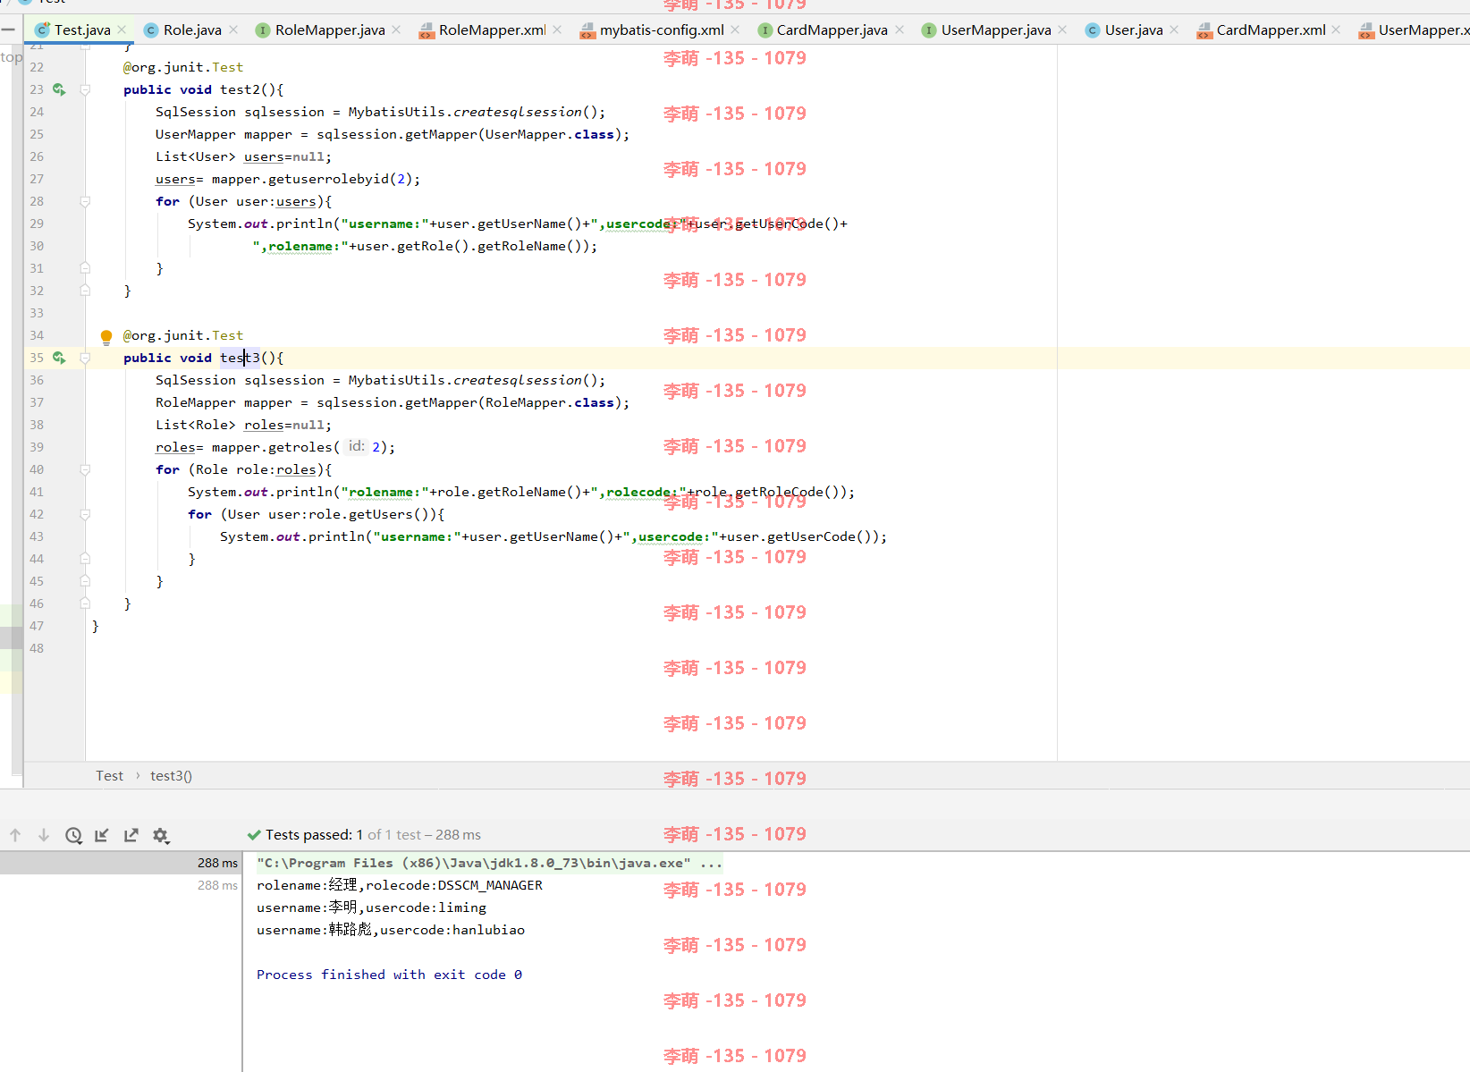Close the Role.java tab
This screenshot has height=1072, width=1470.
point(233,30)
